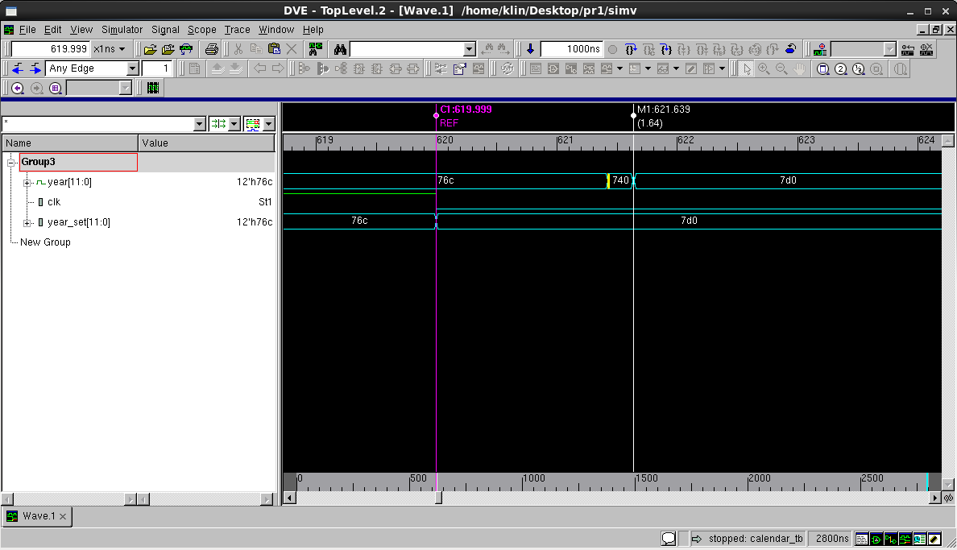
Task: Click the Name column header
Action: [x=70, y=143]
